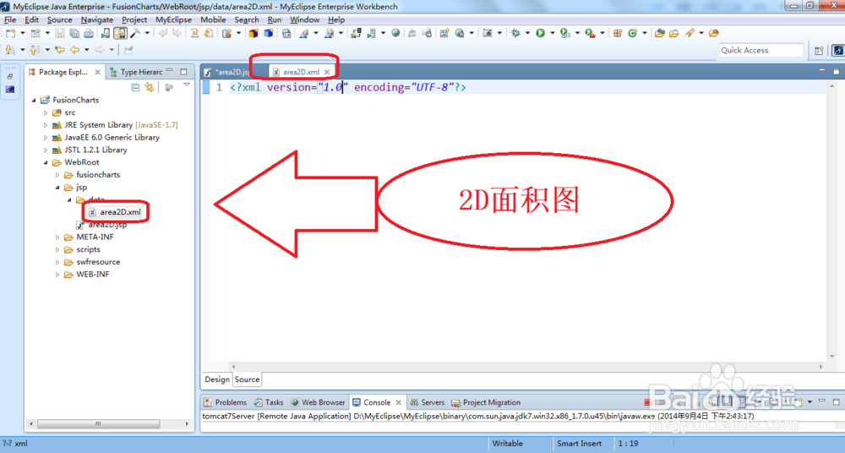845x453 pixels.
Task: Click the New Java Class green C icon
Action: [633, 33]
